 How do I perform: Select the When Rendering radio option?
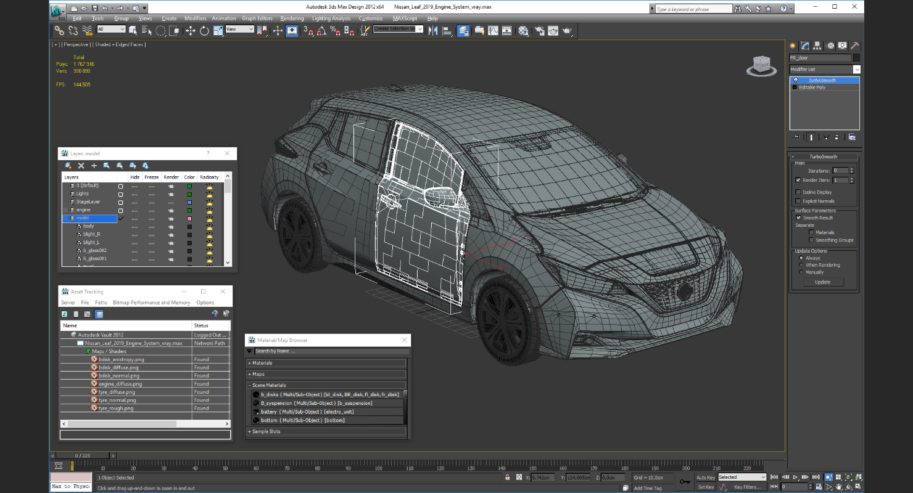(801, 265)
